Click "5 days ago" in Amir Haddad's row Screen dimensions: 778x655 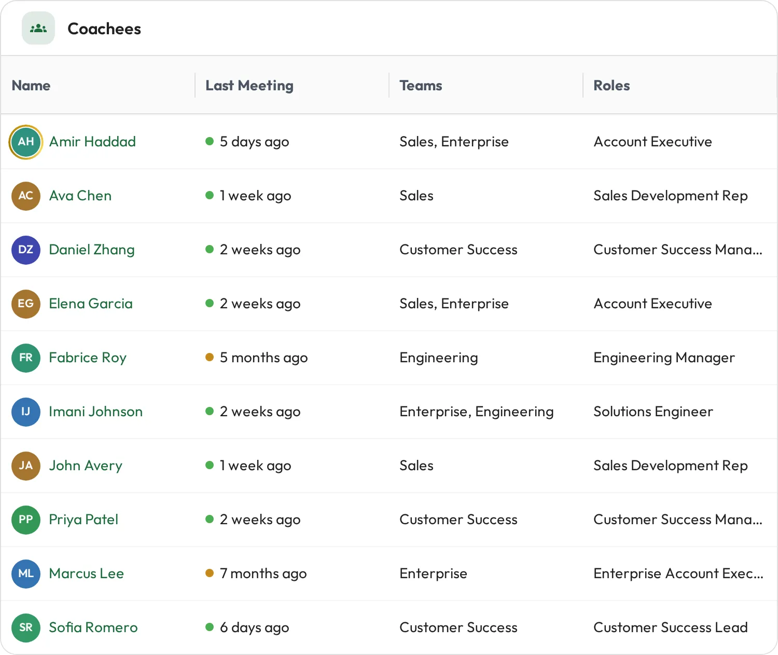coord(254,142)
